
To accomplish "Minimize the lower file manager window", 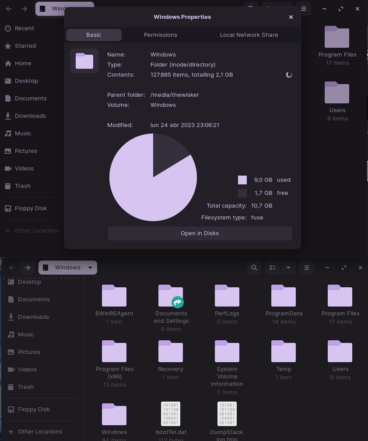I will click(x=327, y=268).
